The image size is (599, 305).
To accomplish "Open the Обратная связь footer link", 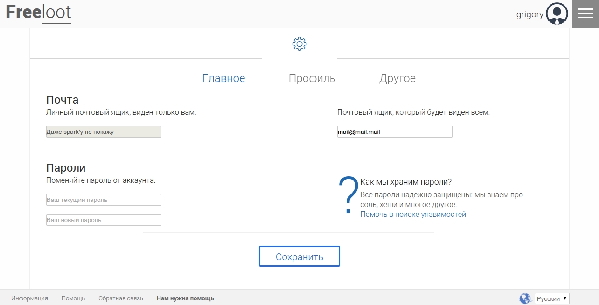I will (121, 298).
